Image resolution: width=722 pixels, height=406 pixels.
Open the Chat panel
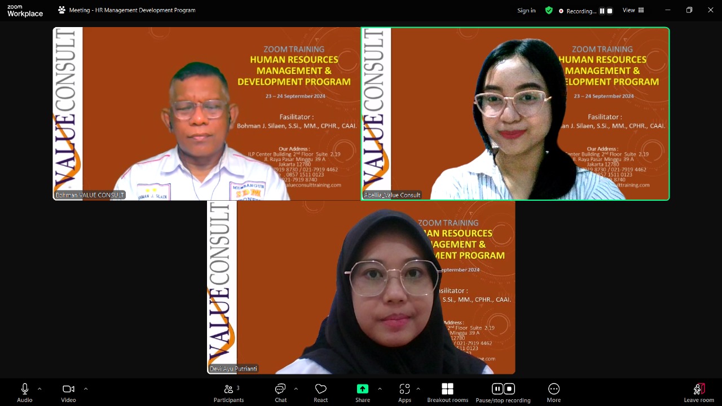(x=280, y=392)
